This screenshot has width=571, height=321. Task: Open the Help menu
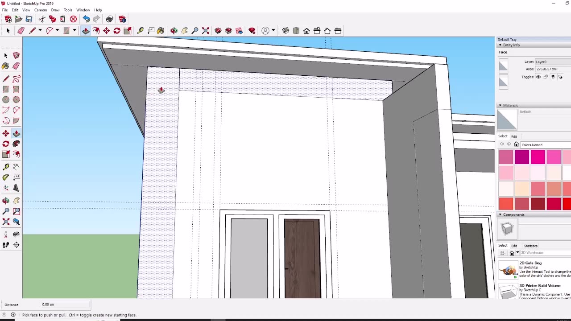[98, 10]
